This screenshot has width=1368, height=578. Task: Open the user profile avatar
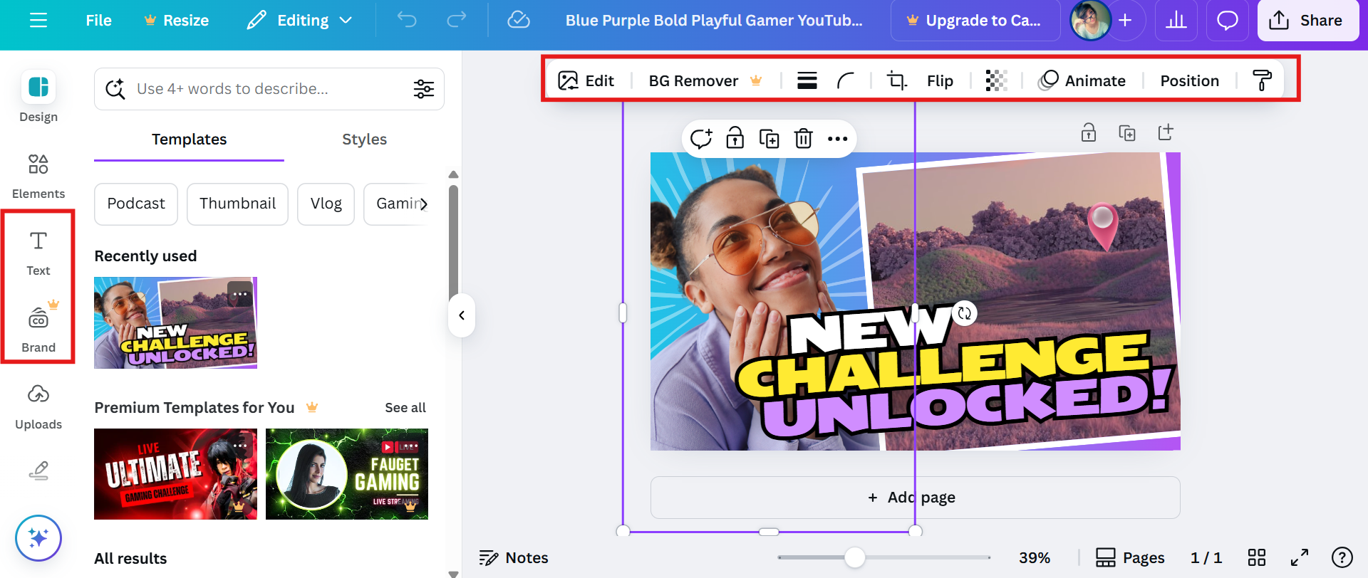pyautogui.click(x=1090, y=21)
